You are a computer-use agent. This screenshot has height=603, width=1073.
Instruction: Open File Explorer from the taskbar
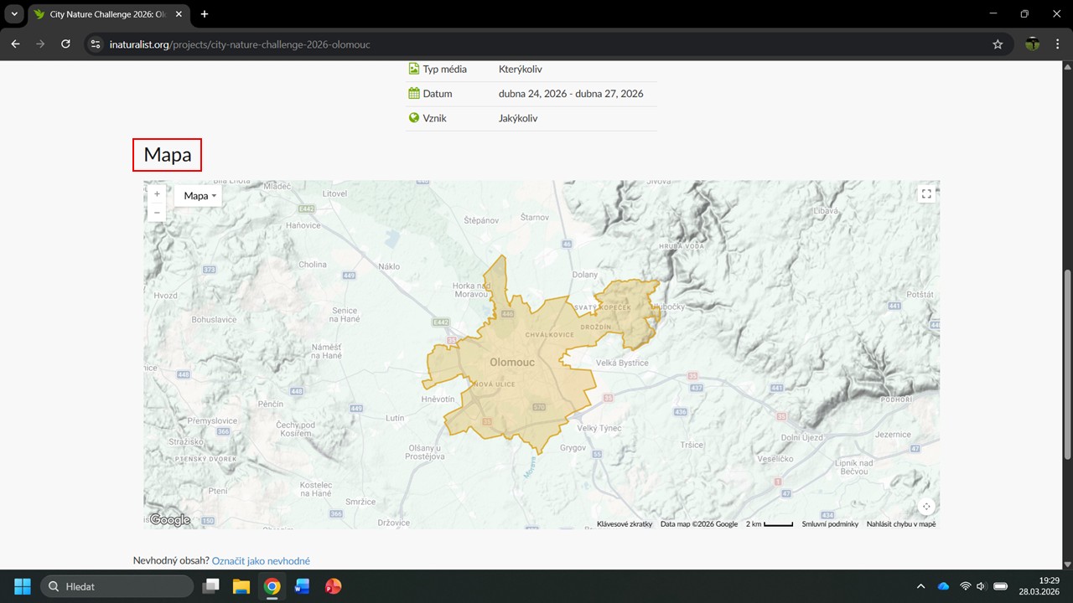tap(241, 586)
